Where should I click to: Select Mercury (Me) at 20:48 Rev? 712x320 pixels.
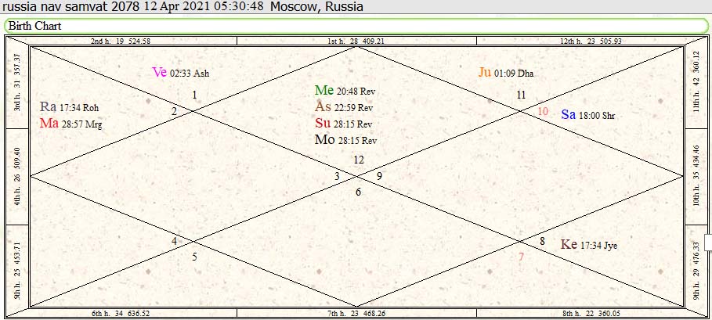(344, 91)
